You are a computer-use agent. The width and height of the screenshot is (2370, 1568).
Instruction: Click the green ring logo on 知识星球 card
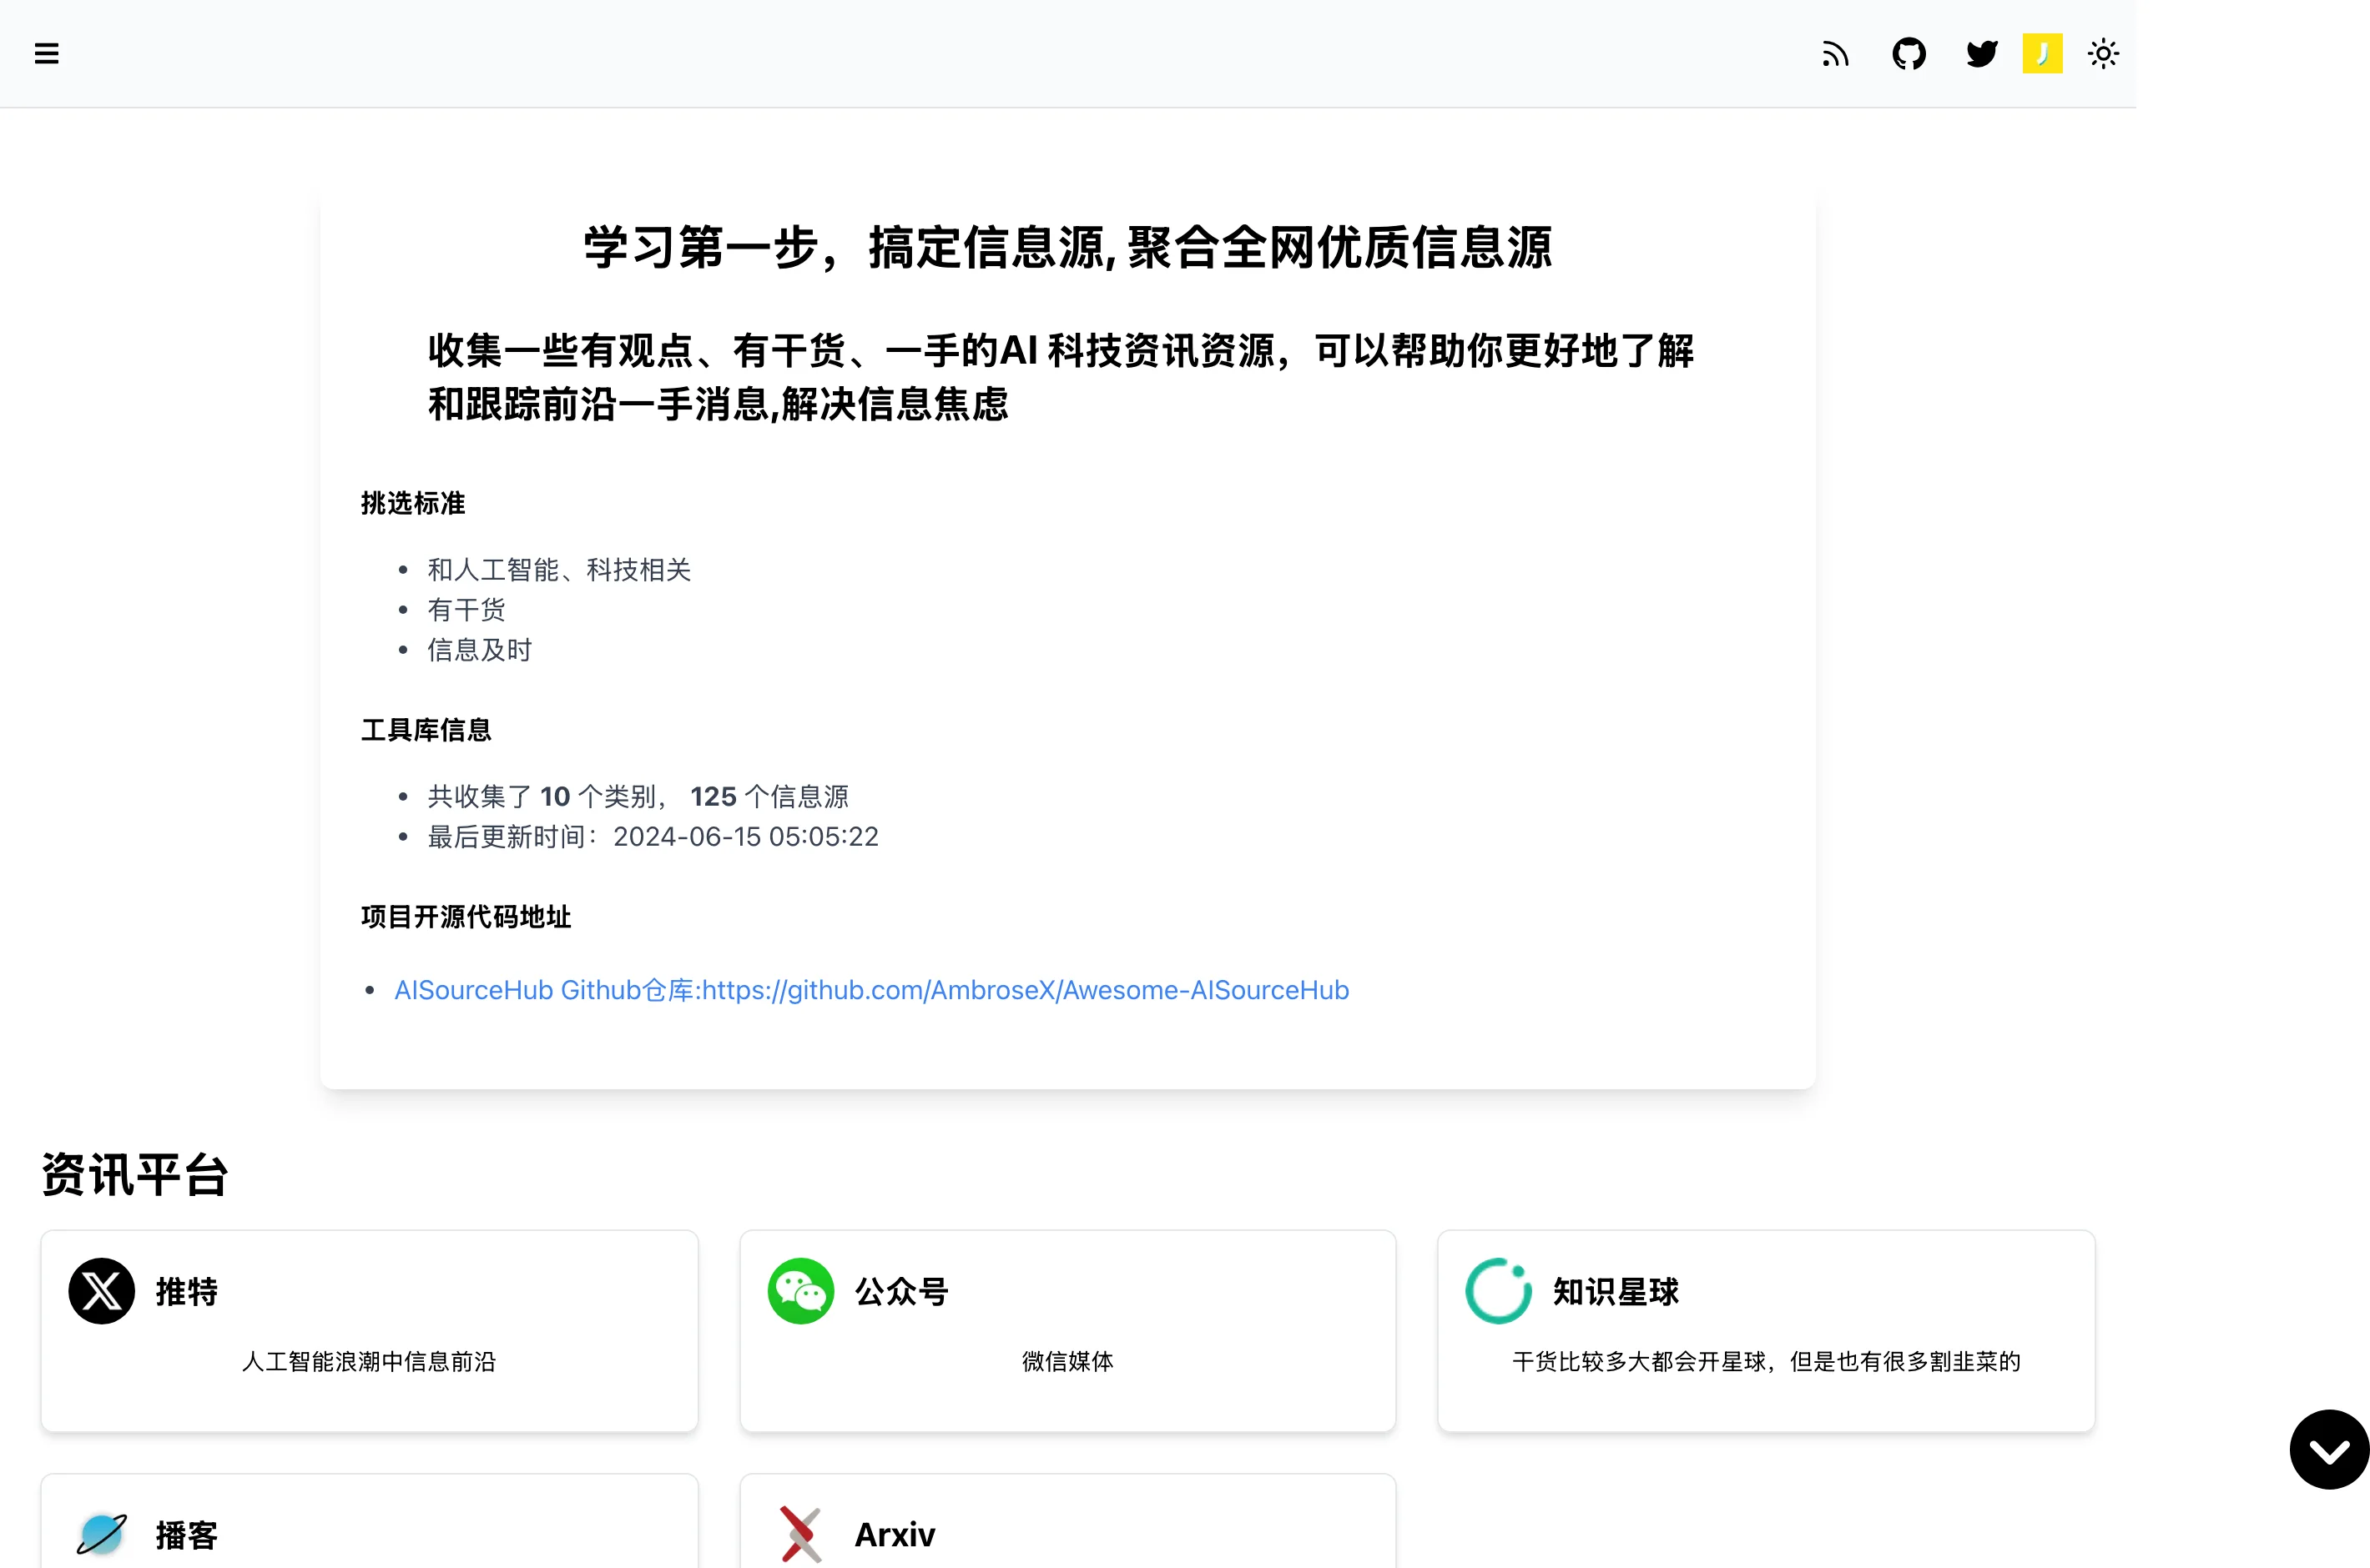(1499, 1291)
